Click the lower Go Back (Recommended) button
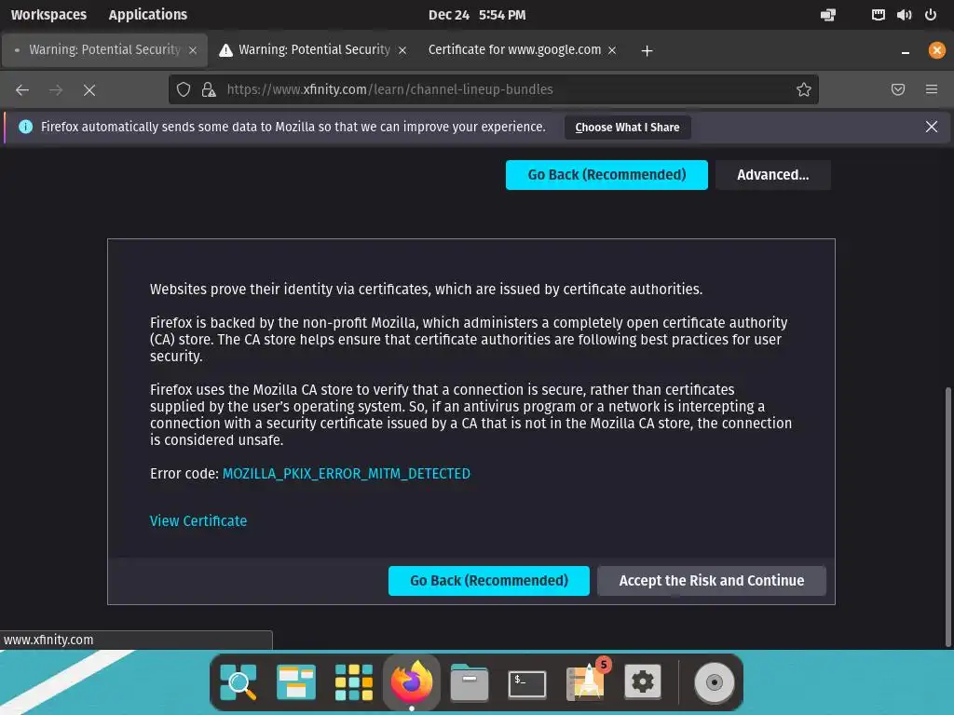954x715 pixels. pyautogui.click(x=488, y=581)
